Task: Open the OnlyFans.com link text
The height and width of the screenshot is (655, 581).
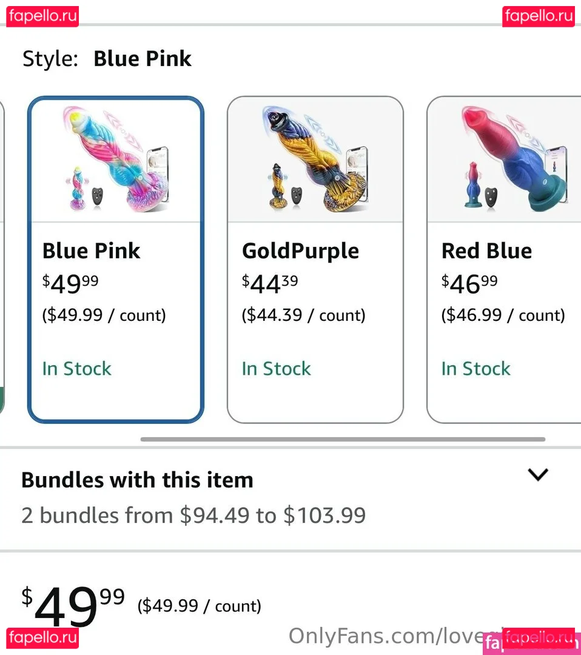Action: 388,636
